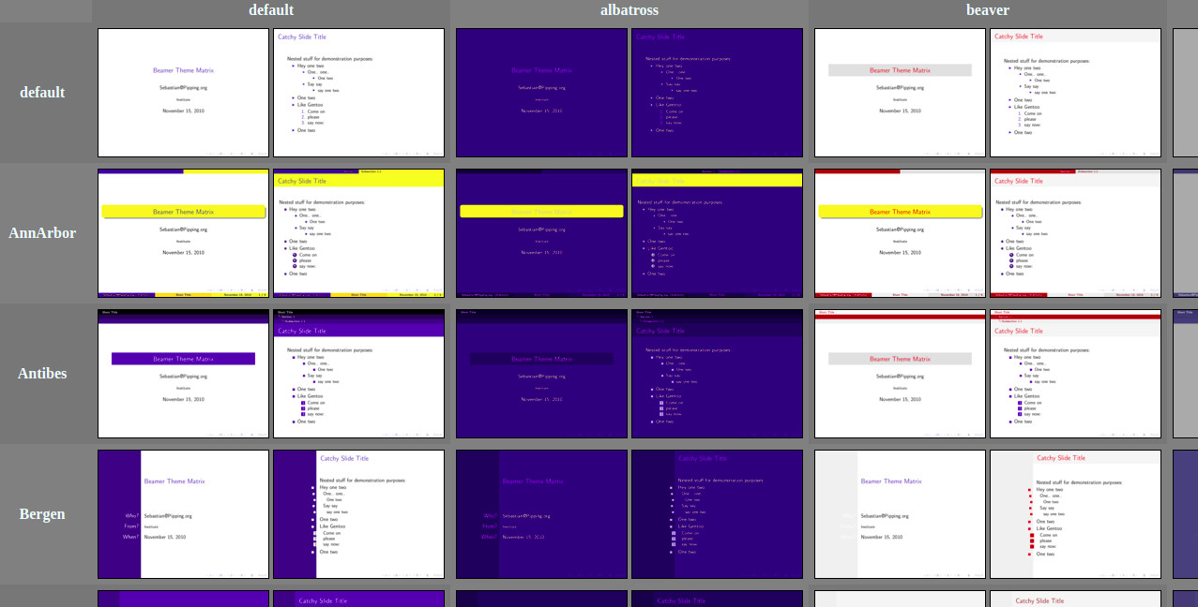Select the Antibes row label
The image size is (1198, 607).
pyautogui.click(x=42, y=374)
